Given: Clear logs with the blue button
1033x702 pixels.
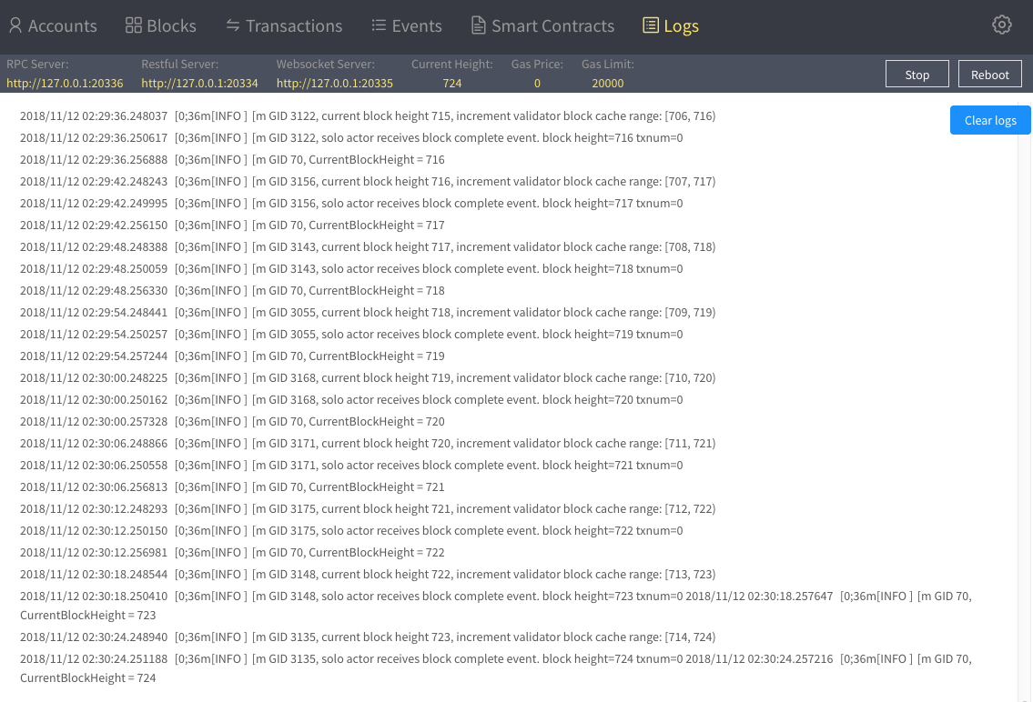Looking at the screenshot, I should [990, 120].
